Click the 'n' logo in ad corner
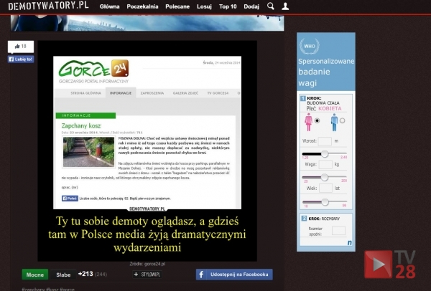 click(350, 243)
